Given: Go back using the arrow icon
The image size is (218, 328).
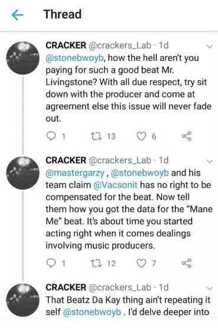Looking at the screenshot, I should [x=17, y=15].
